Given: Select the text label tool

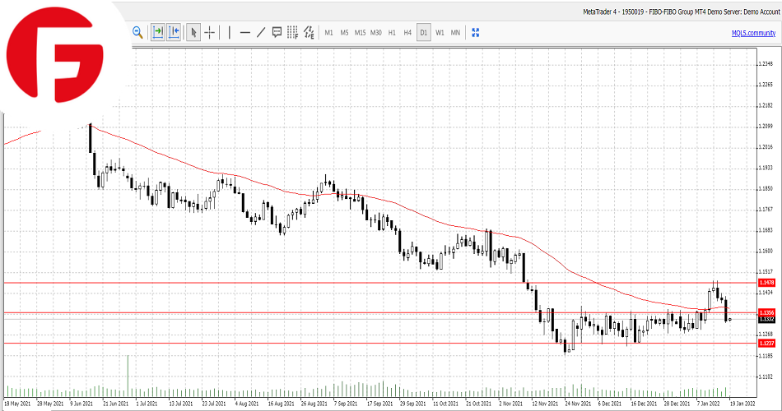Looking at the screenshot, I should click(277, 32).
